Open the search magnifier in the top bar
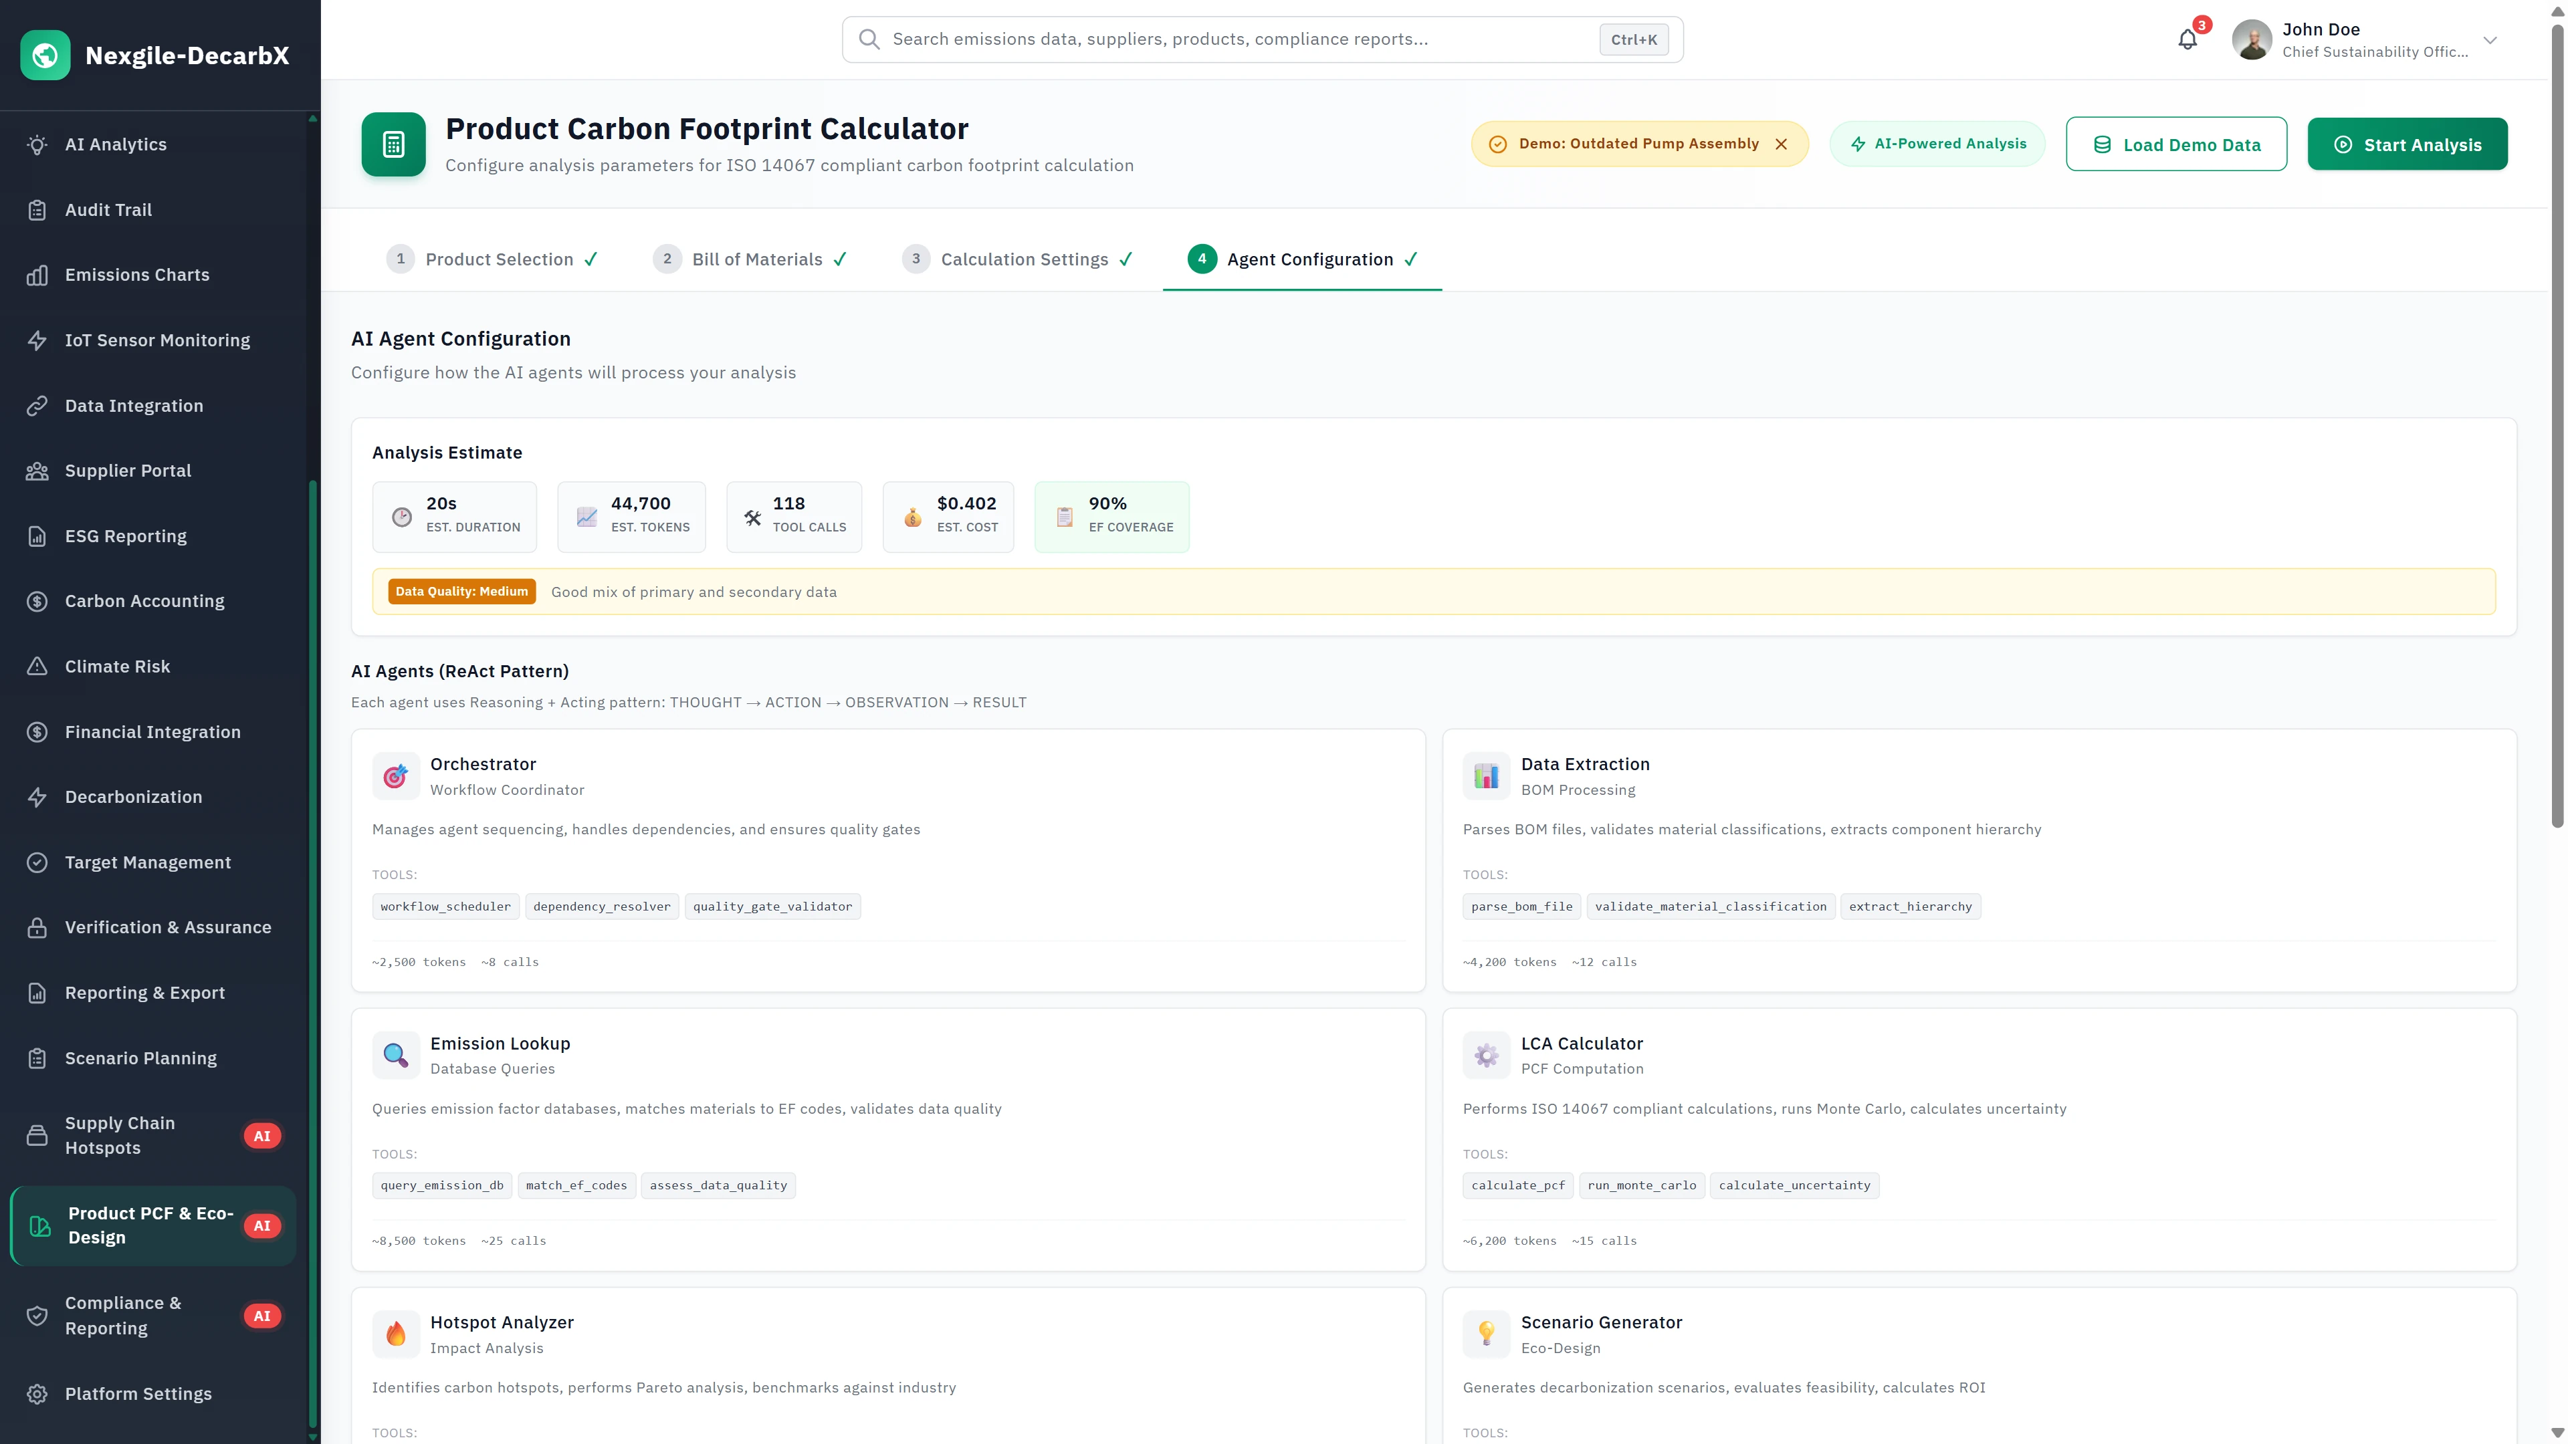Screen dimensions: 2568x1444 point(868,39)
